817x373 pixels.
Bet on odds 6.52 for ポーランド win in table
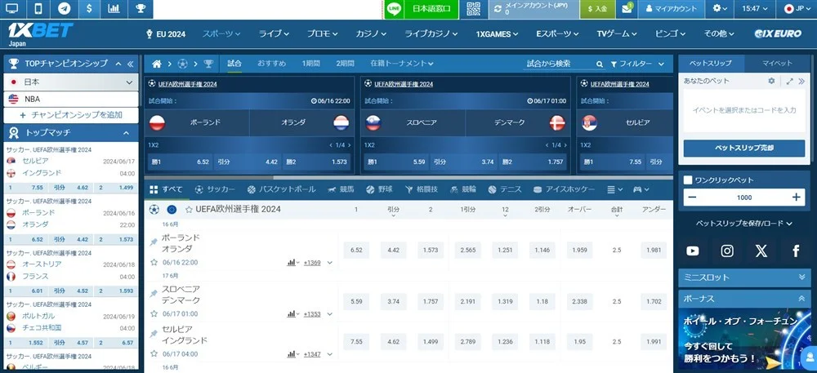click(x=356, y=251)
